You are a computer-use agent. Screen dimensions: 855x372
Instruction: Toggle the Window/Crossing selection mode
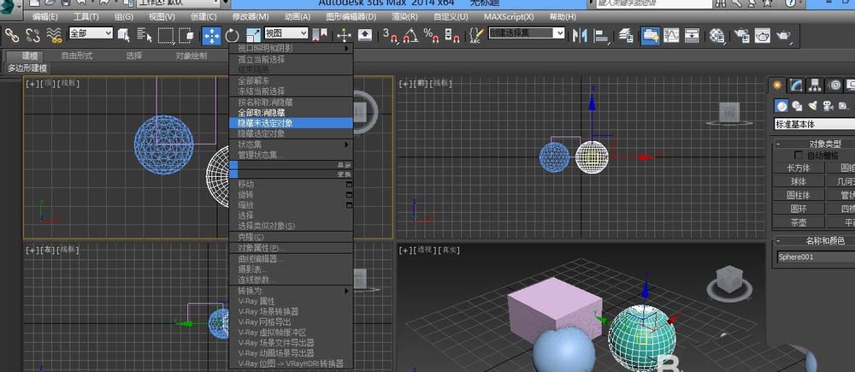[x=186, y=35]
